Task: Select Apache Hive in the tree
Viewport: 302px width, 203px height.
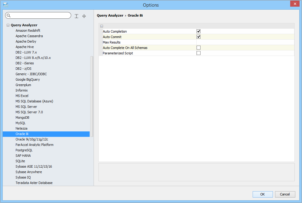Action: [x=25, y=47]
